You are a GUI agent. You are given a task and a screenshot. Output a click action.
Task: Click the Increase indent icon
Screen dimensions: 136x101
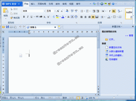[98, 11]
